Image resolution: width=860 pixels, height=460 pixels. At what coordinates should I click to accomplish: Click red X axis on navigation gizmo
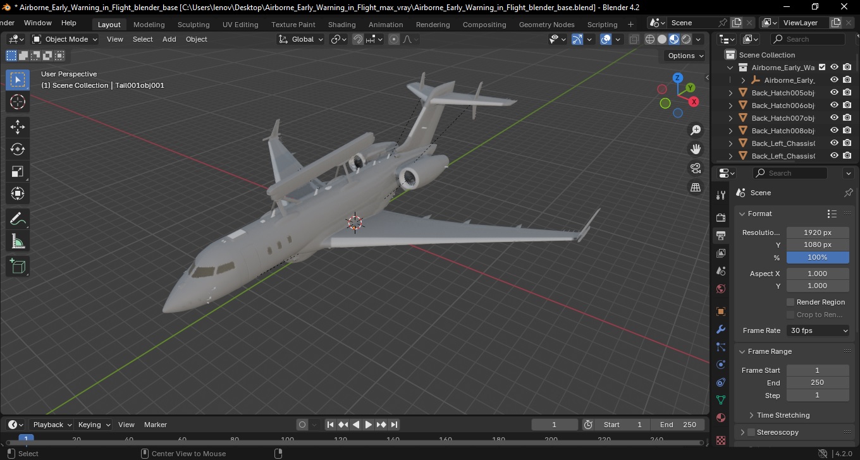coord(694,101)
